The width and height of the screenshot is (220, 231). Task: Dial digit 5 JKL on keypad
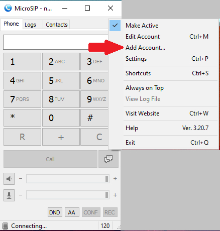(x=61, y=80)
